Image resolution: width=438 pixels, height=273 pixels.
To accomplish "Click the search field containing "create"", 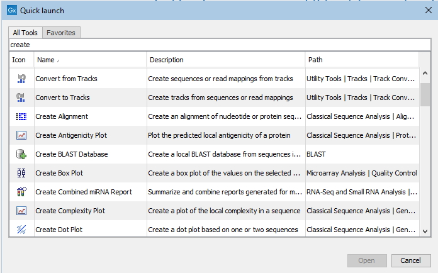I will pos(220,45).
